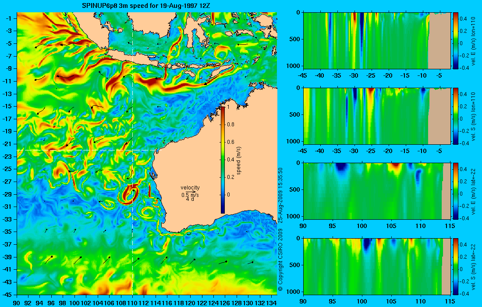Click the "vel. S (m/s) lon=110" axis label
This screenshot has width=482, height=307.
tap(473, 116)
